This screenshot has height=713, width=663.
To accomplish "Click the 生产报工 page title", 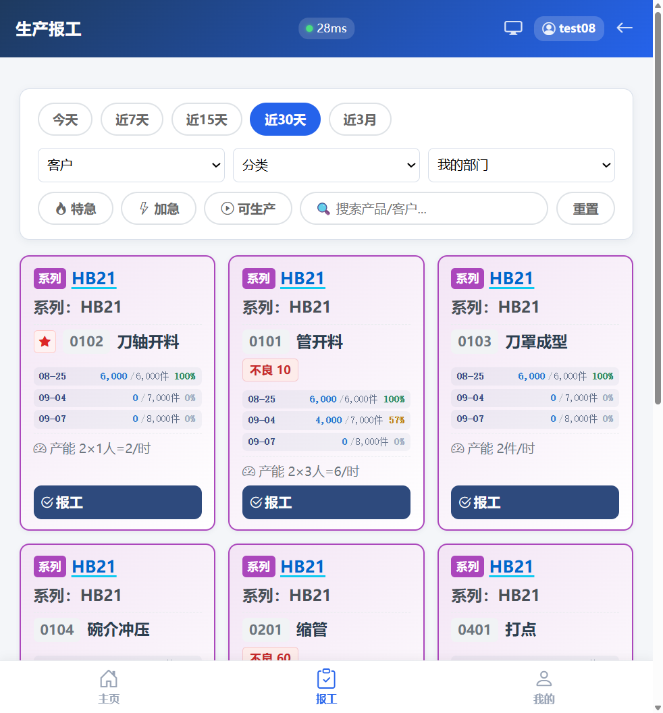I will [48, 28].
